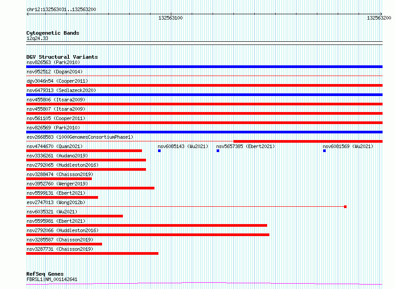Open nsv3288474 (Chaisson2019) variant label
The height and width of the screenshot is (289, 395).
point(60,174)
